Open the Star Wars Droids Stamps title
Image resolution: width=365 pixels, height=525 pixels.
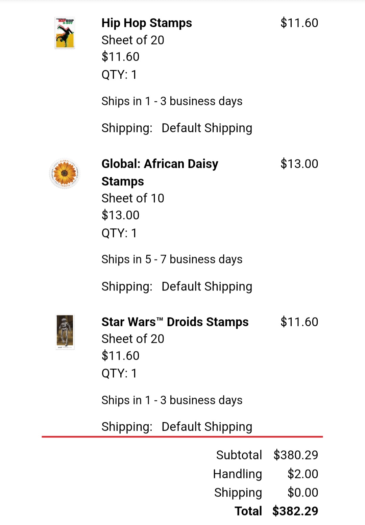[x=175, y=322]
